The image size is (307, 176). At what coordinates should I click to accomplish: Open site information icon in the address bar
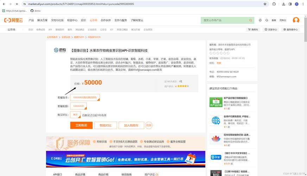[25, 4]
